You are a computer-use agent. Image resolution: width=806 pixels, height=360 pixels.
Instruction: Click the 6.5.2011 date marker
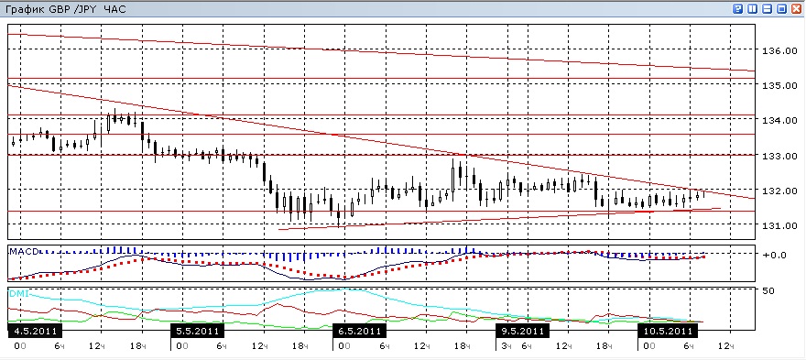[x=359, y=330]
